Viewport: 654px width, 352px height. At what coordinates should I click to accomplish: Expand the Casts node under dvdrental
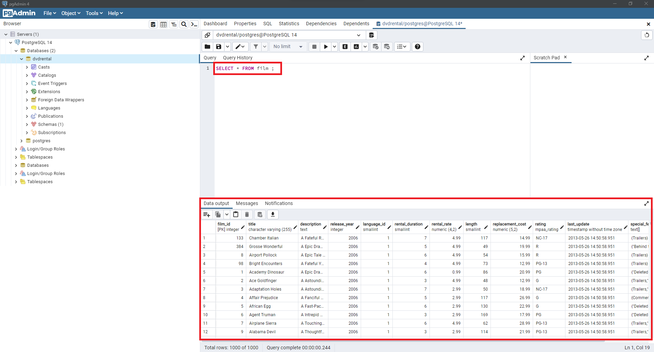coord(27,67)
